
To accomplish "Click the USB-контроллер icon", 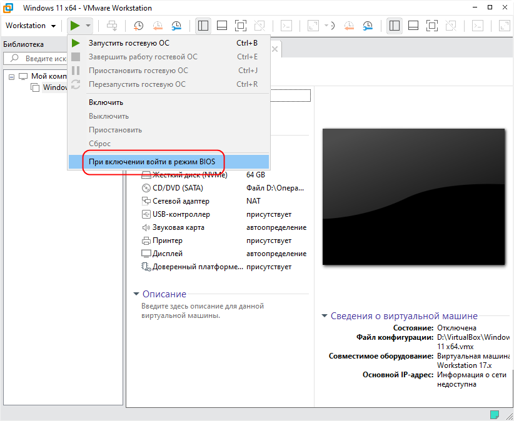I will 146,214.
